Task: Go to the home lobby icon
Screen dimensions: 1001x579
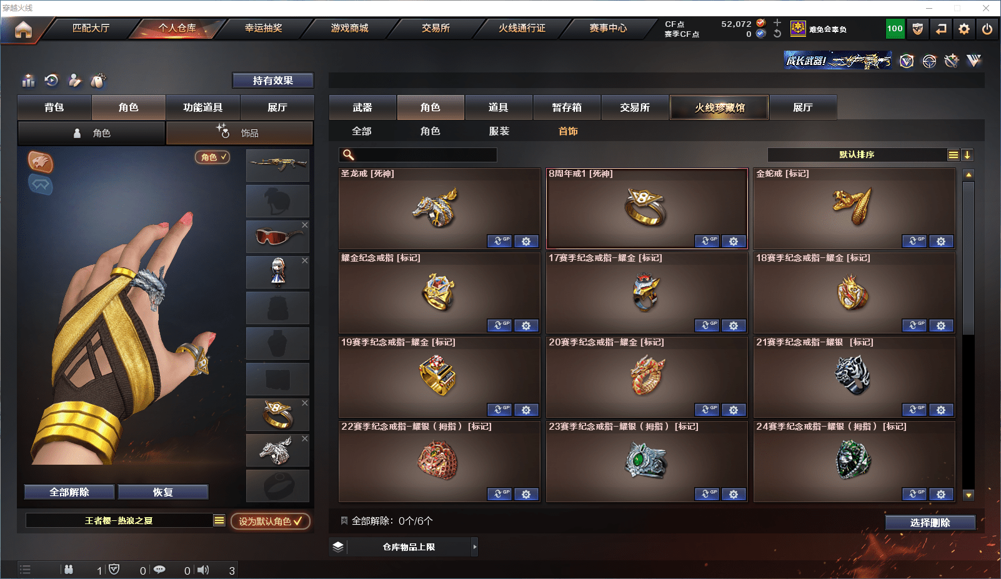Action: click(23, 29)
